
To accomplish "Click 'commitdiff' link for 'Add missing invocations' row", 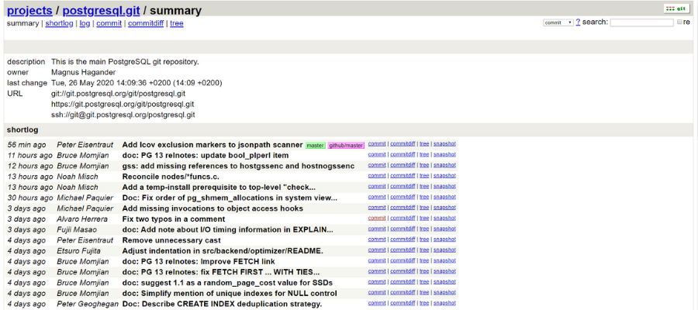I will point(403,207).
